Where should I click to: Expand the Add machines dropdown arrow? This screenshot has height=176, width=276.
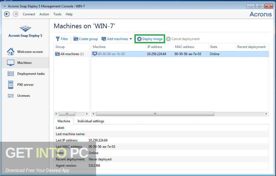click(131, 39)
